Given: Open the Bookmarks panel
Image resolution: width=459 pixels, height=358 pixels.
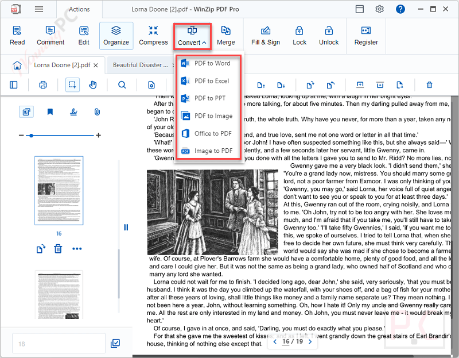Looking at the screenshot, I should tap(50, 111).
